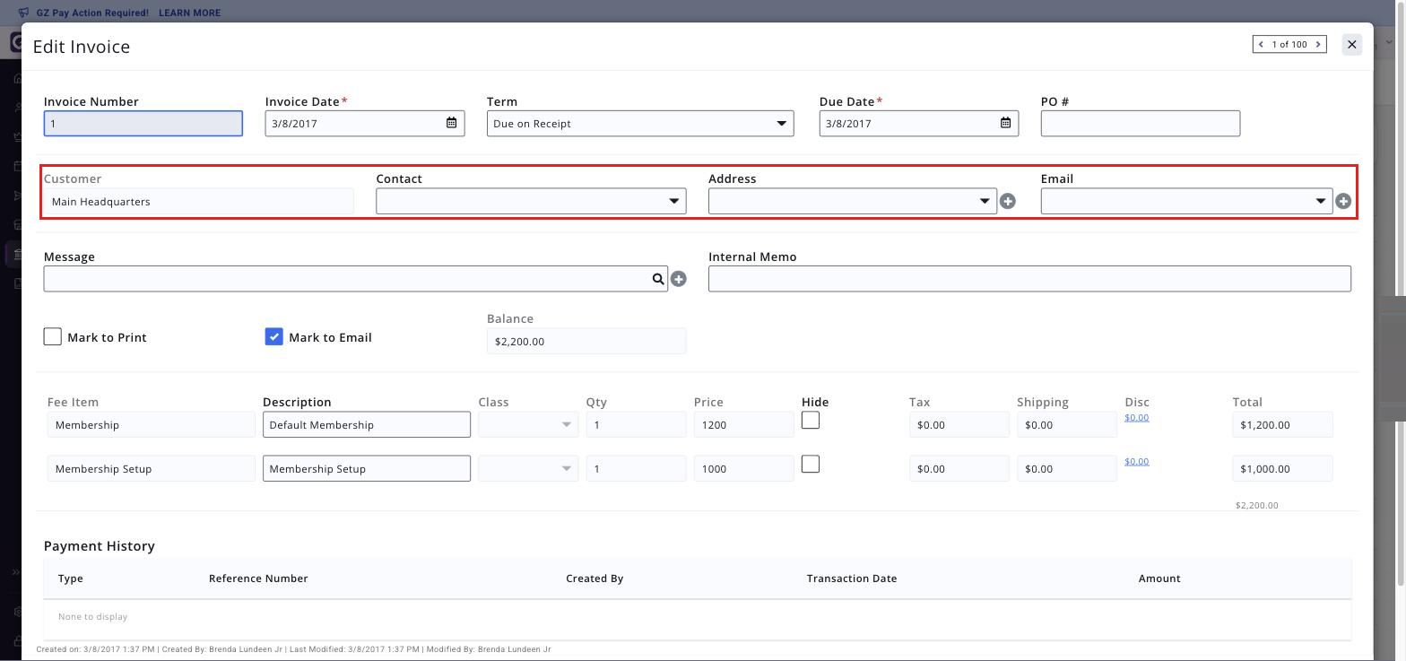Add a new address with plus icon
1406x661 pixels.
[x=1008, y=201]
